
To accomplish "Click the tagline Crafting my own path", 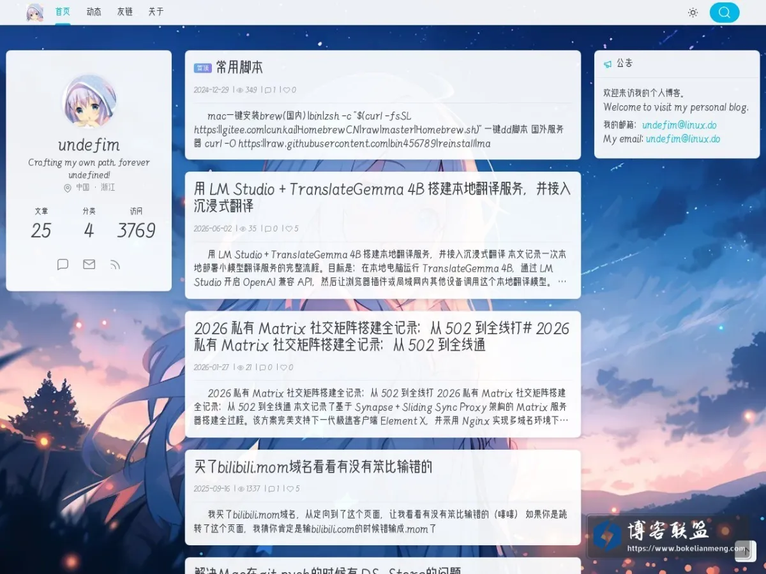I will pyautogui.click(x=89, y=168).
